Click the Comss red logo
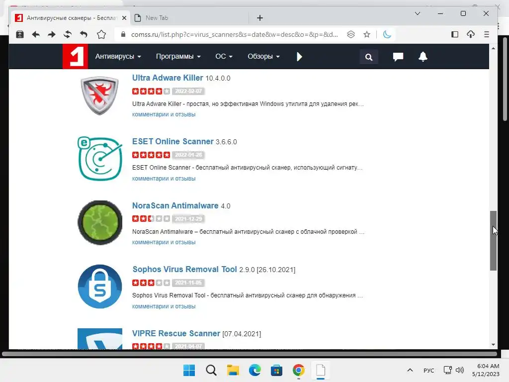509x382 pixels. 75,57
